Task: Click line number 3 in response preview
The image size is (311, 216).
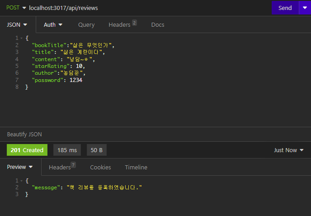Action: [x=17, y=194]
